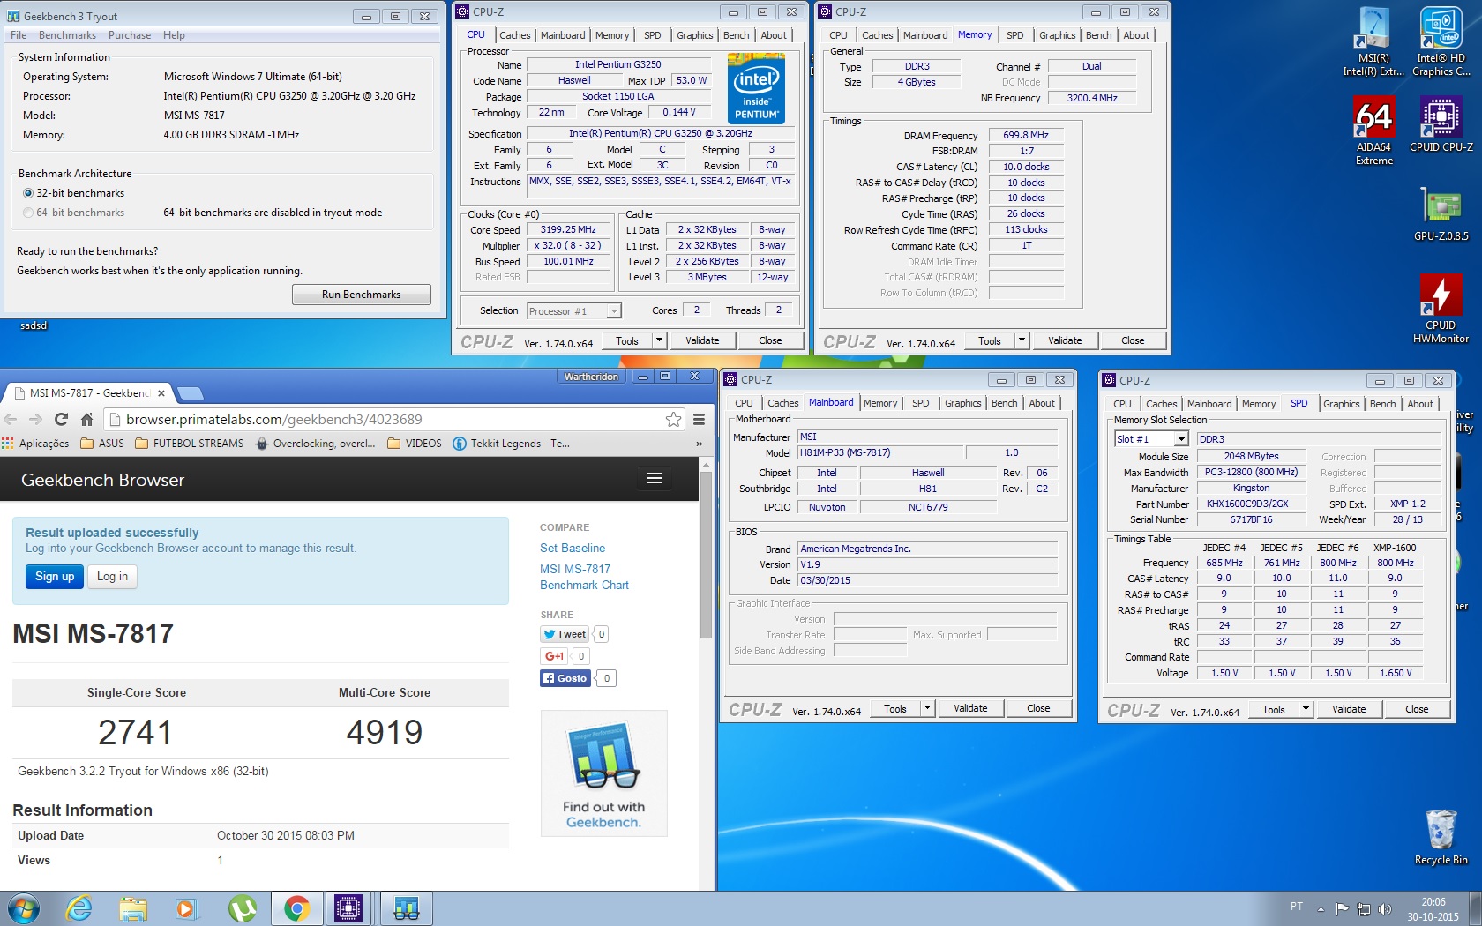Open Geekbench Browser hamburger menu

tap(655, 478)
